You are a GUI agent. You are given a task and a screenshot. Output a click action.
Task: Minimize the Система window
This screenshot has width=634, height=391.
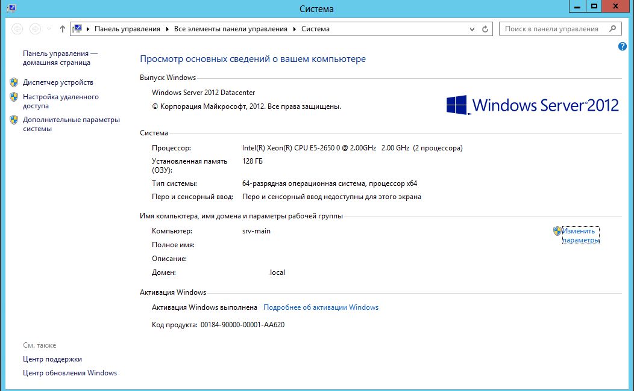click(577, 6)
